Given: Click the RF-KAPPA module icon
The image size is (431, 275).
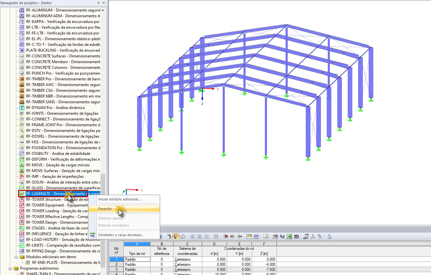Looking at the screenshot, I should tap(22, 22).
